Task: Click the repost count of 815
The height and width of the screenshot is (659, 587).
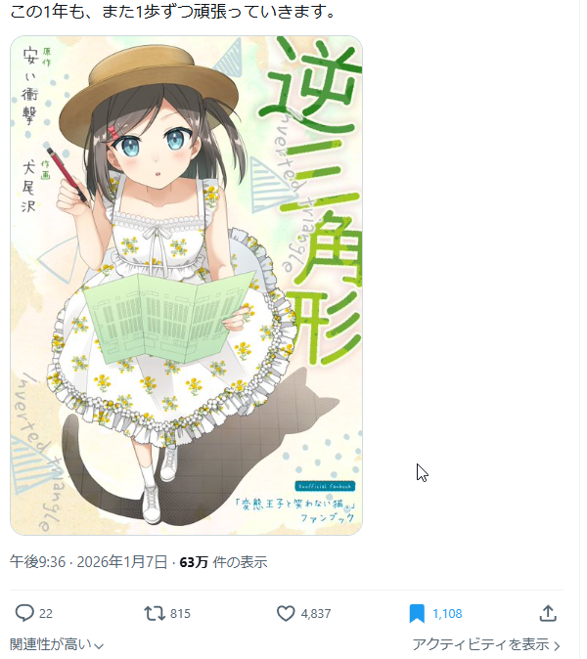Action: click(180, 614)
